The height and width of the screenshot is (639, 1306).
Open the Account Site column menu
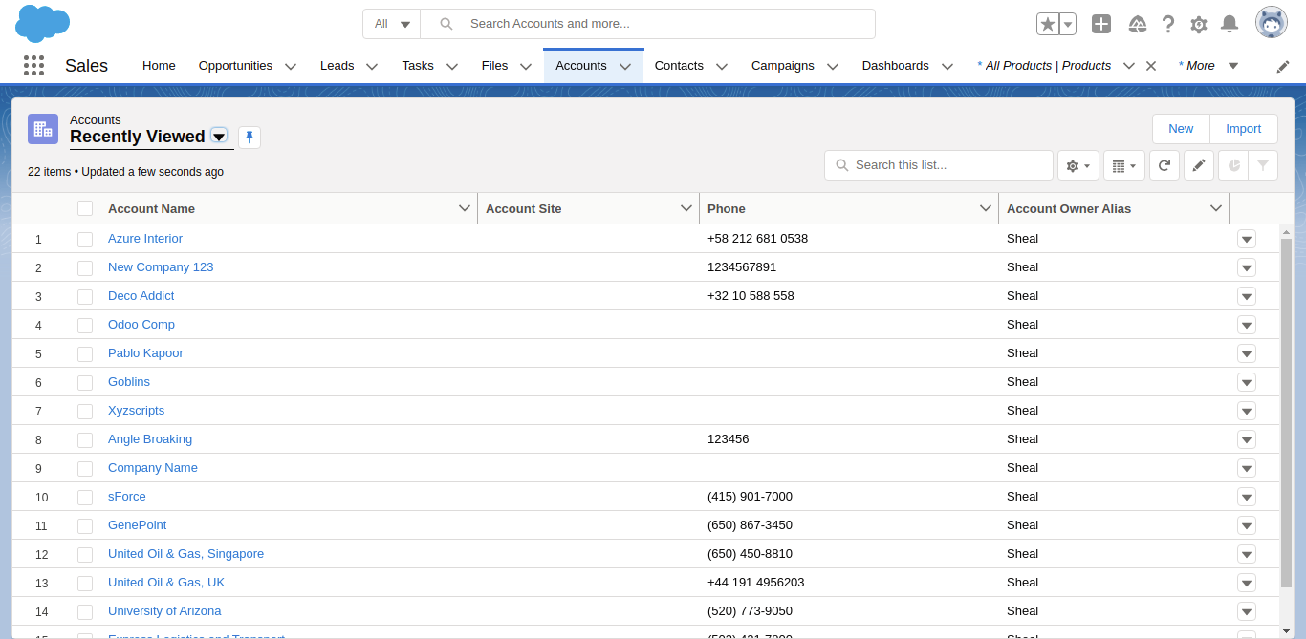(686, 208)
